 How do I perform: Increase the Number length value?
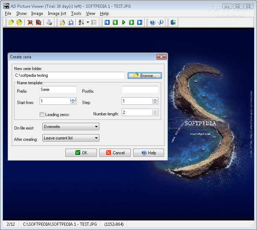pos(155,111)
